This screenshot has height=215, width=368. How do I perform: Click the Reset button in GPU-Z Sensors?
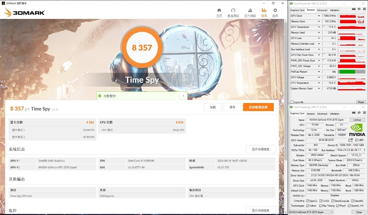(x=361, y=102)
